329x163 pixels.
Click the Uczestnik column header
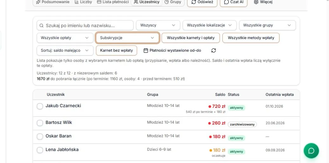coord(56,95)
